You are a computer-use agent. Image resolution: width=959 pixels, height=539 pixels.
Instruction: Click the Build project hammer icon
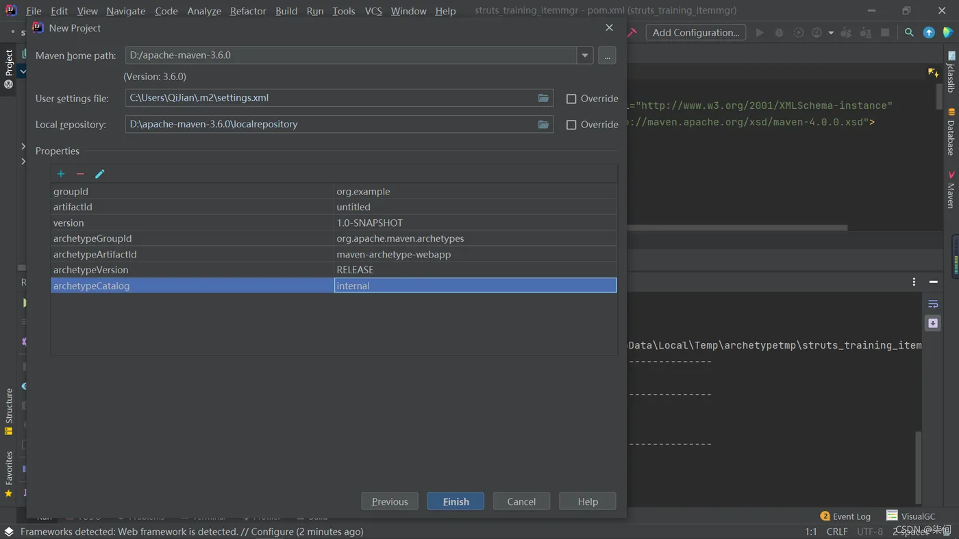coord(632,32)
